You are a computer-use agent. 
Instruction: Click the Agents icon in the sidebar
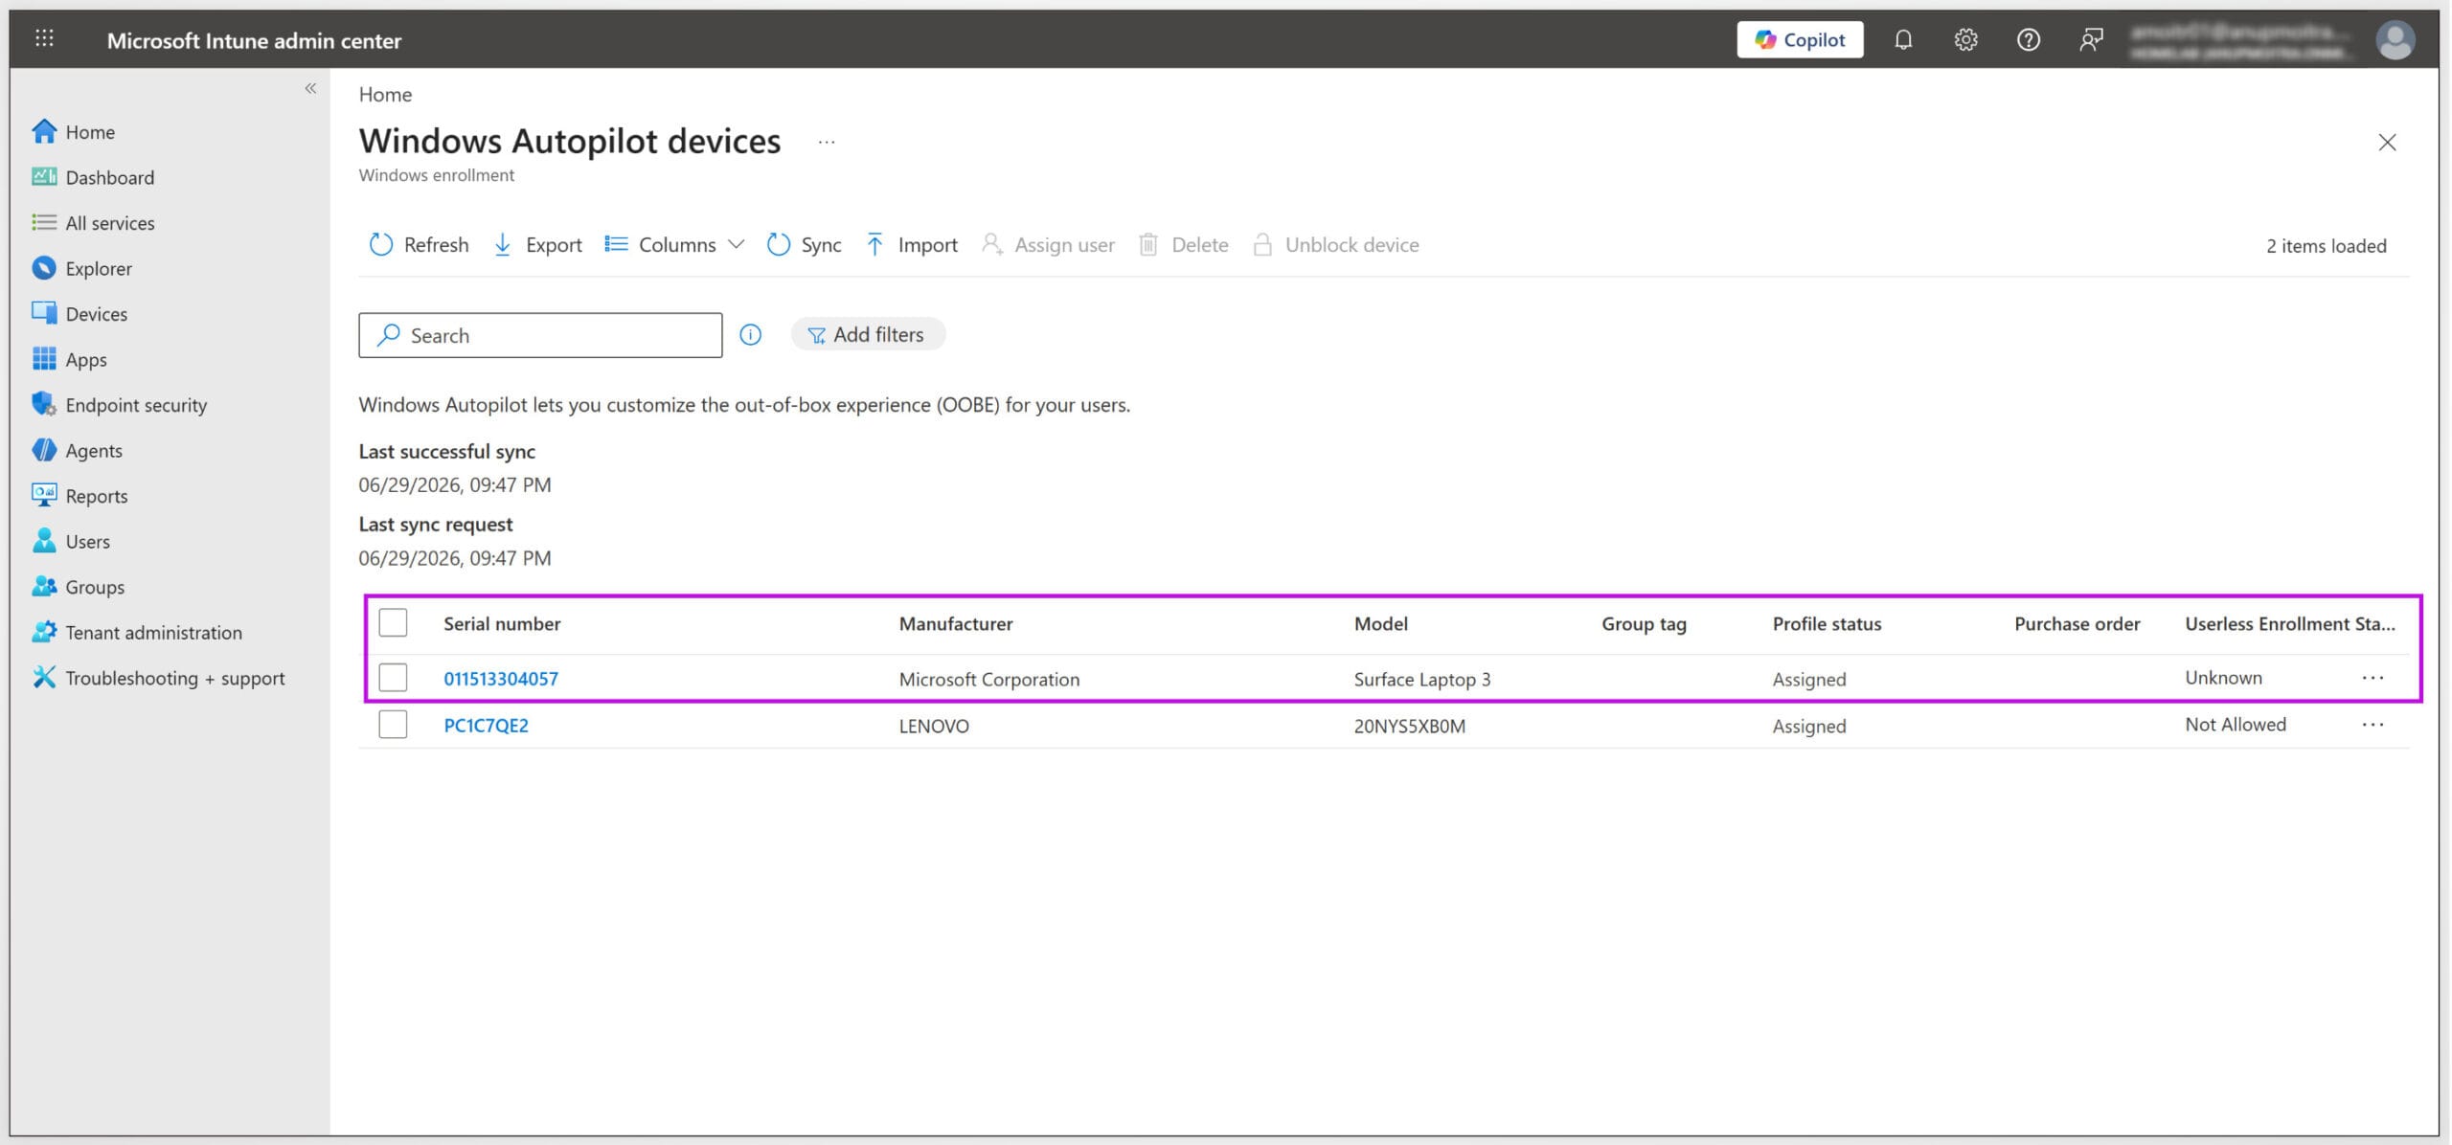point(44,450)
